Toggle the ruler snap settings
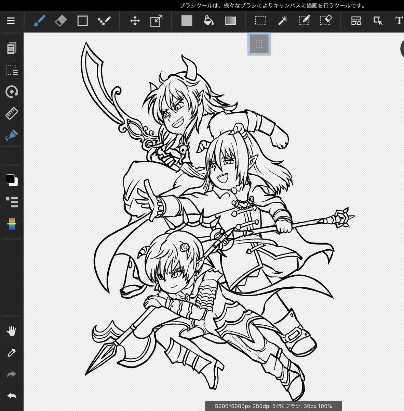 pos(12,113)
